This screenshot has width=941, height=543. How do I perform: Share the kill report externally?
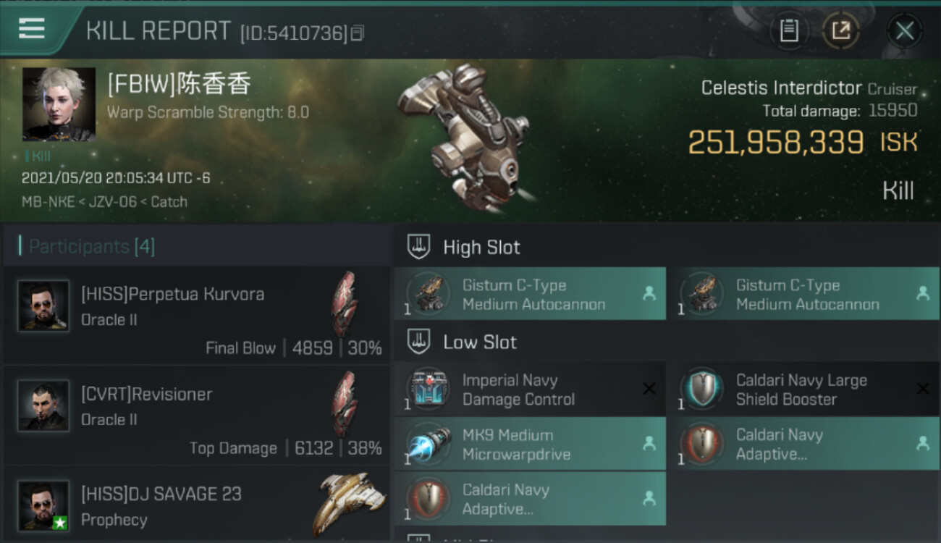(840, 30)
